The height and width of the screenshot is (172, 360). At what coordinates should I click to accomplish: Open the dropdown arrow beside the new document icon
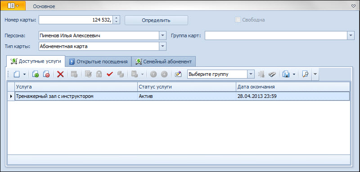click(x=24, y=74)
